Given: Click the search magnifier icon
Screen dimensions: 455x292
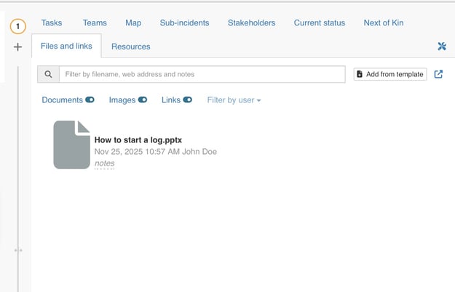Looking at the screenshot, I should [x=48, y=74].
